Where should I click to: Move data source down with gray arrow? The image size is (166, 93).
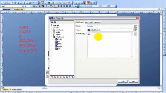(73, 77)
